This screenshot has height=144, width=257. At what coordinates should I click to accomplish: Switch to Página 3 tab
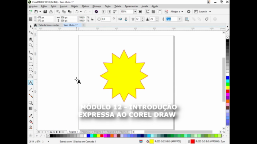pyautogui.click(x=98, y=132)
